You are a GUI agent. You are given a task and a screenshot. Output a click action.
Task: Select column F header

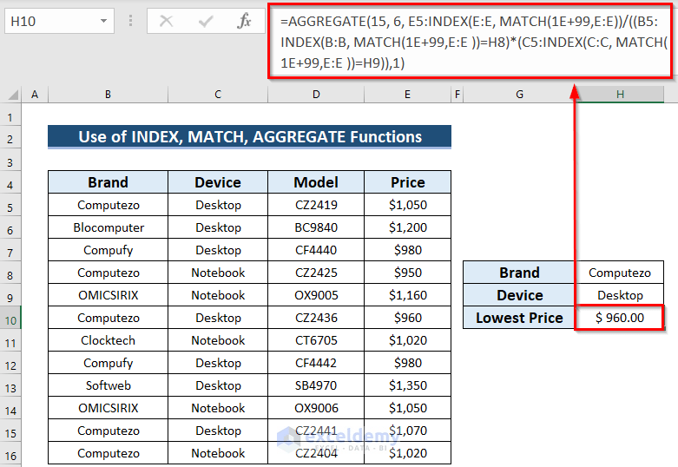point(457,95)
